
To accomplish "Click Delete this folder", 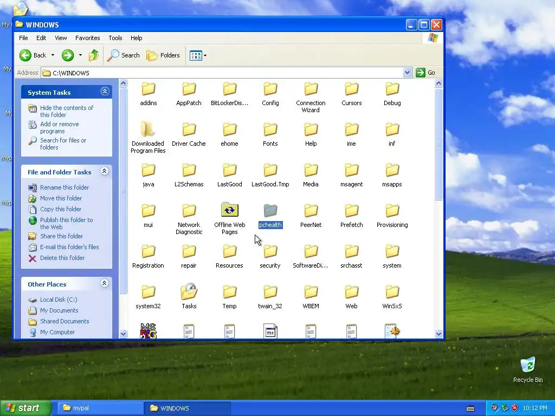I will pyautogui.click(x=62, y=258).
